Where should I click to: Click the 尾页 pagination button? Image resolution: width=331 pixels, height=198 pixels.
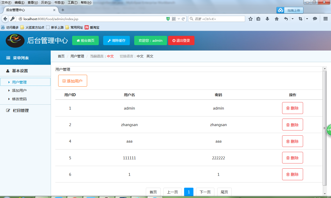tap(224, 192)
